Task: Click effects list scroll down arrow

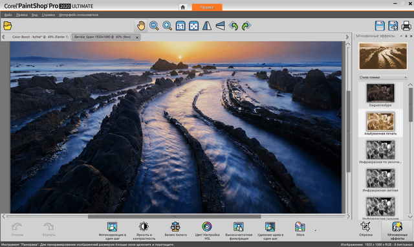Action: pos(410,217)
